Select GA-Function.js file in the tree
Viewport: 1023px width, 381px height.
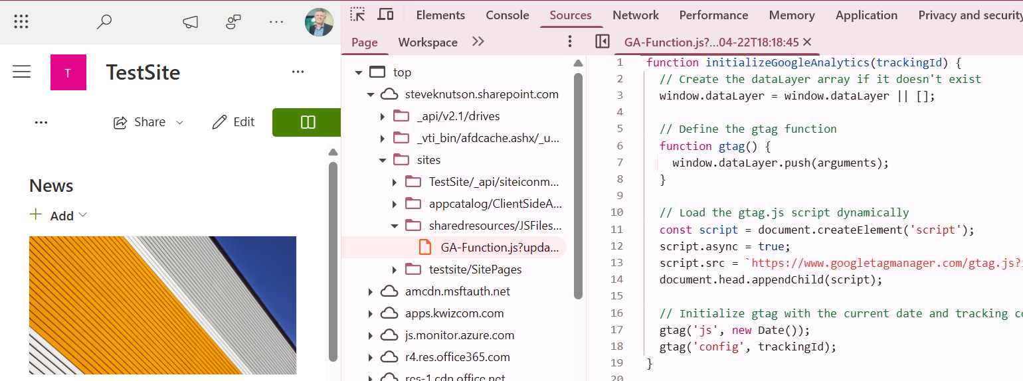click(x=502, y=248)
